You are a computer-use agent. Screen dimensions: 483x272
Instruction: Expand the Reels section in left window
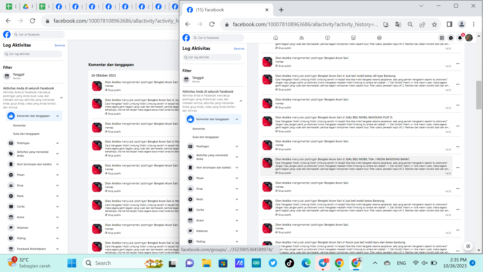pos(57,196)
